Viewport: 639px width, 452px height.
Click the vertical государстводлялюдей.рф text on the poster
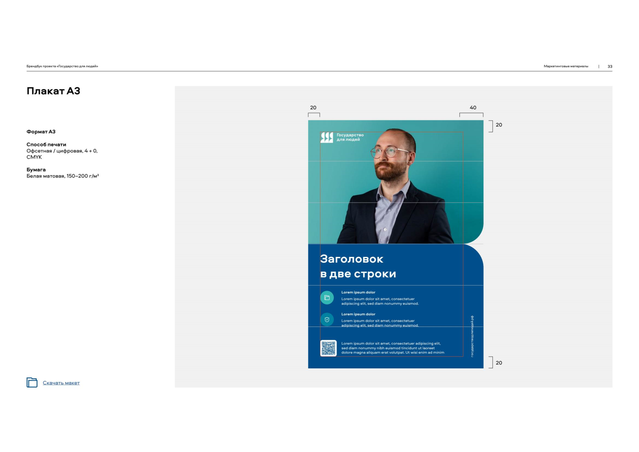tap(472, 336)
